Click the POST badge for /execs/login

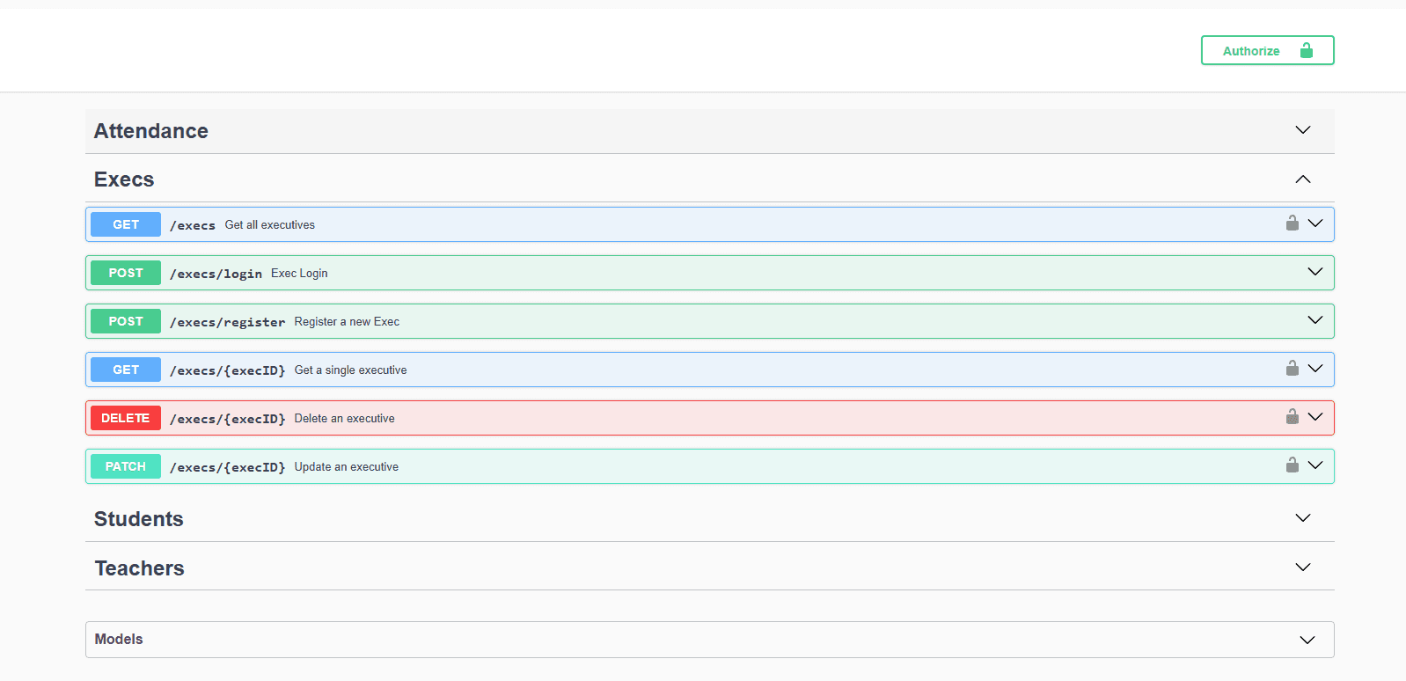coord(126,273)
